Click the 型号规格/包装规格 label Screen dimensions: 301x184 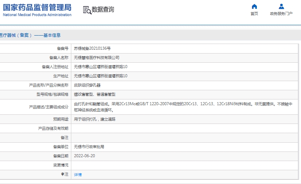(53, 94)
